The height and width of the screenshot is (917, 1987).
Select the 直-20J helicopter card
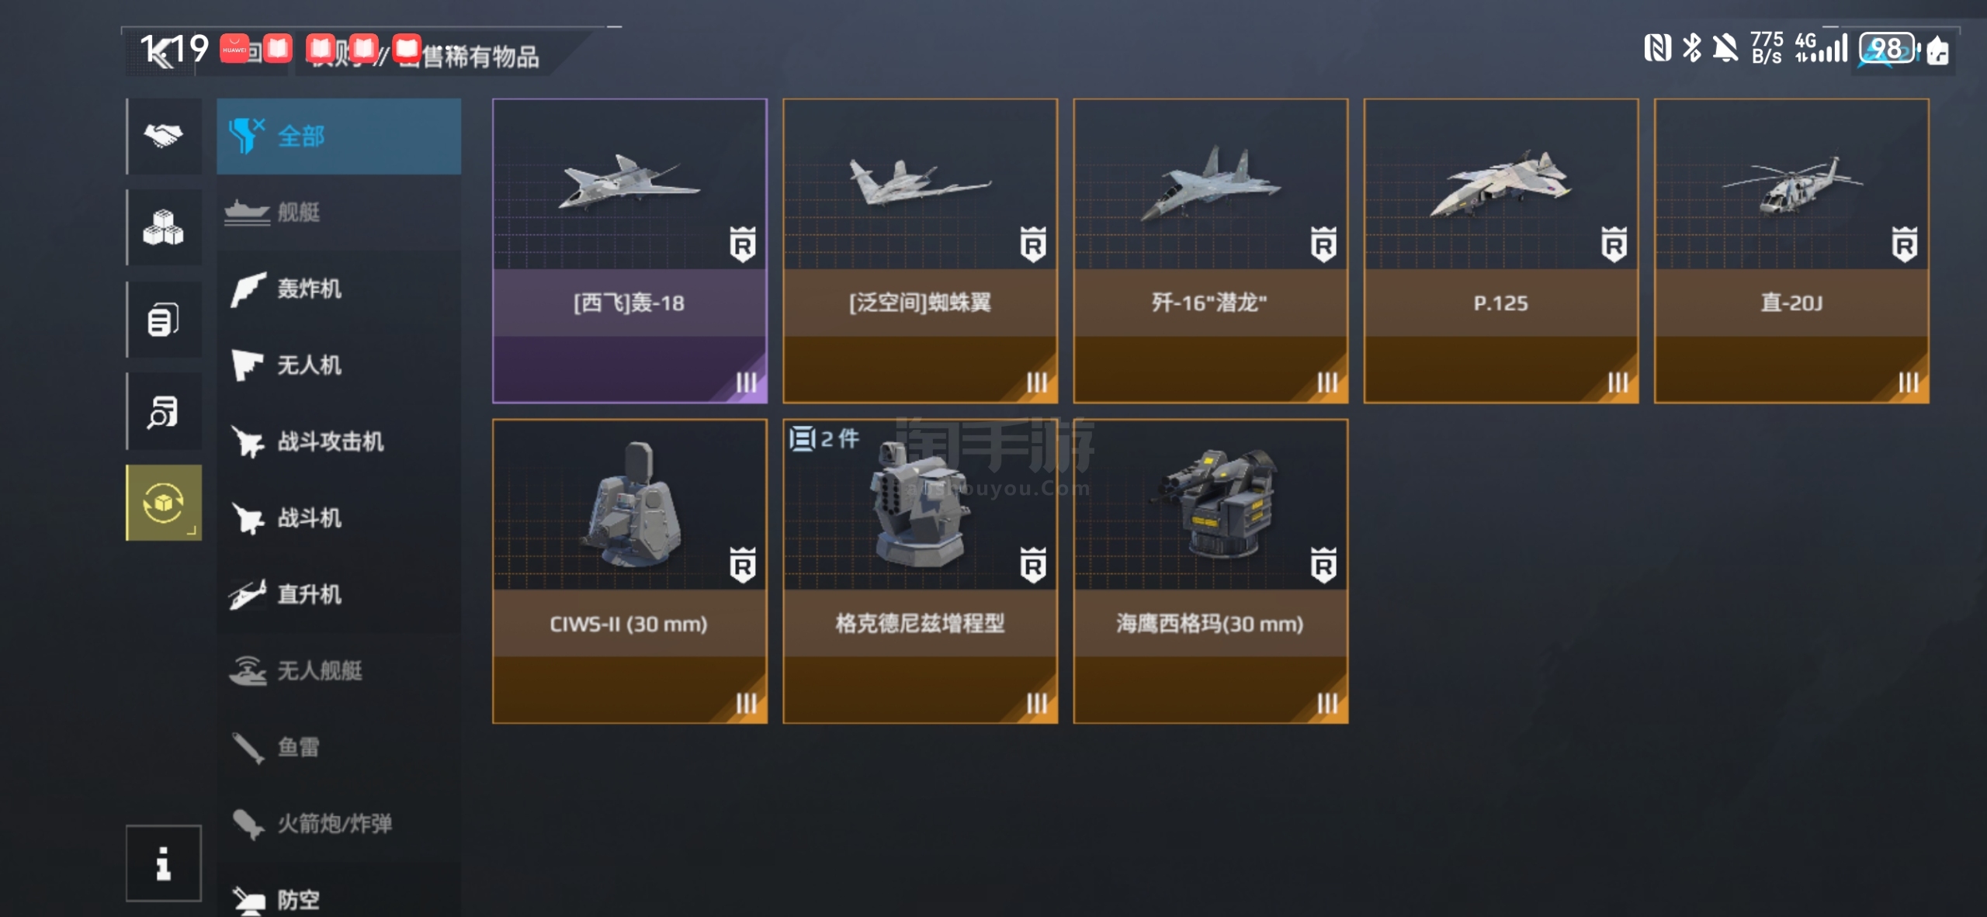(x=1791, y=251)
